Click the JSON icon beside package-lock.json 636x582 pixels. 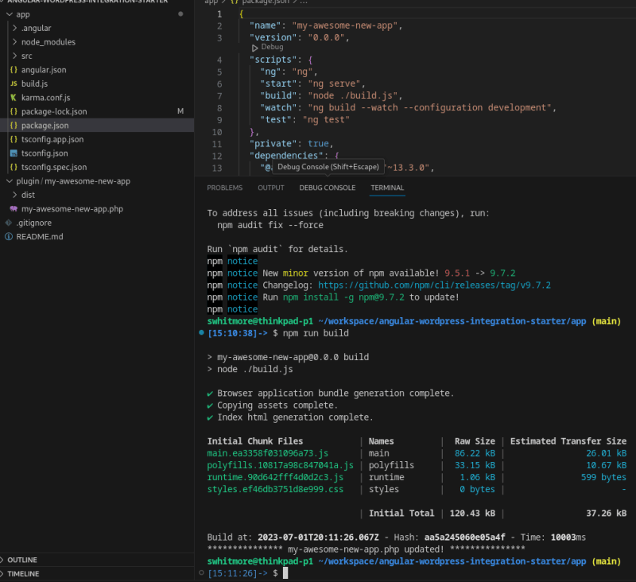tap(14, 111)
